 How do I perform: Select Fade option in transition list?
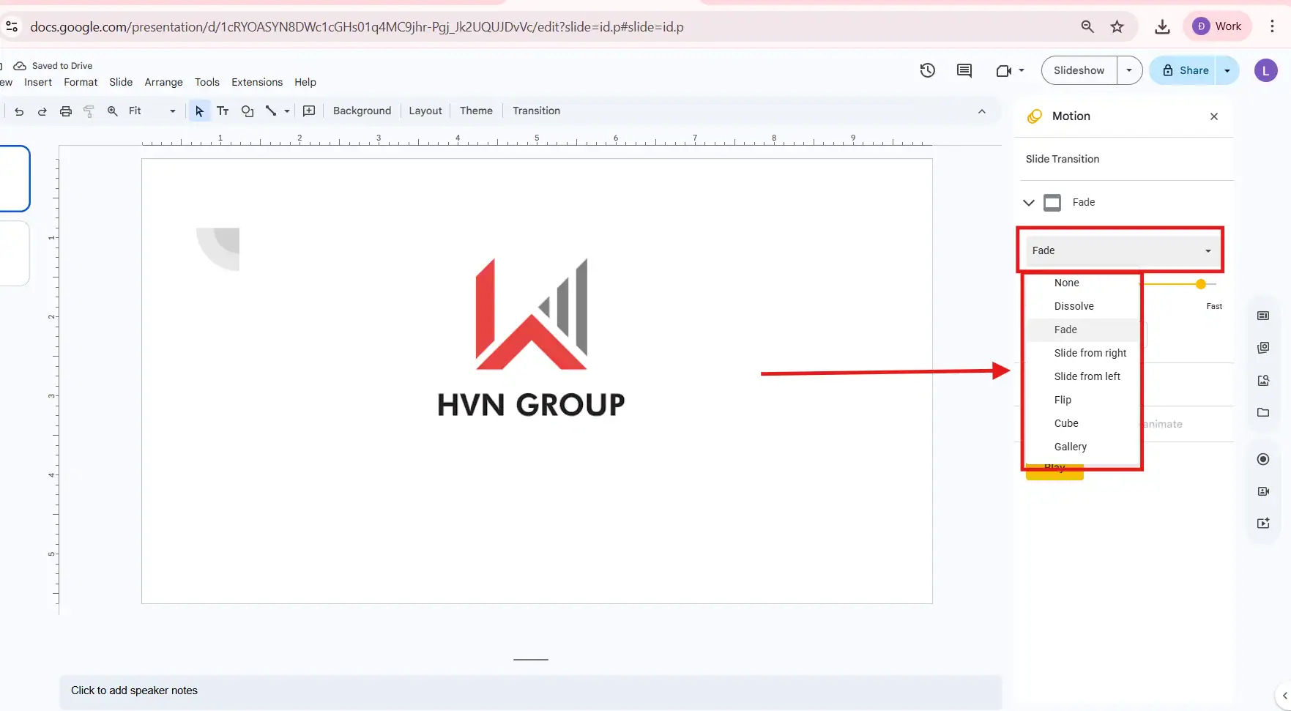(x=1082, y=330)
